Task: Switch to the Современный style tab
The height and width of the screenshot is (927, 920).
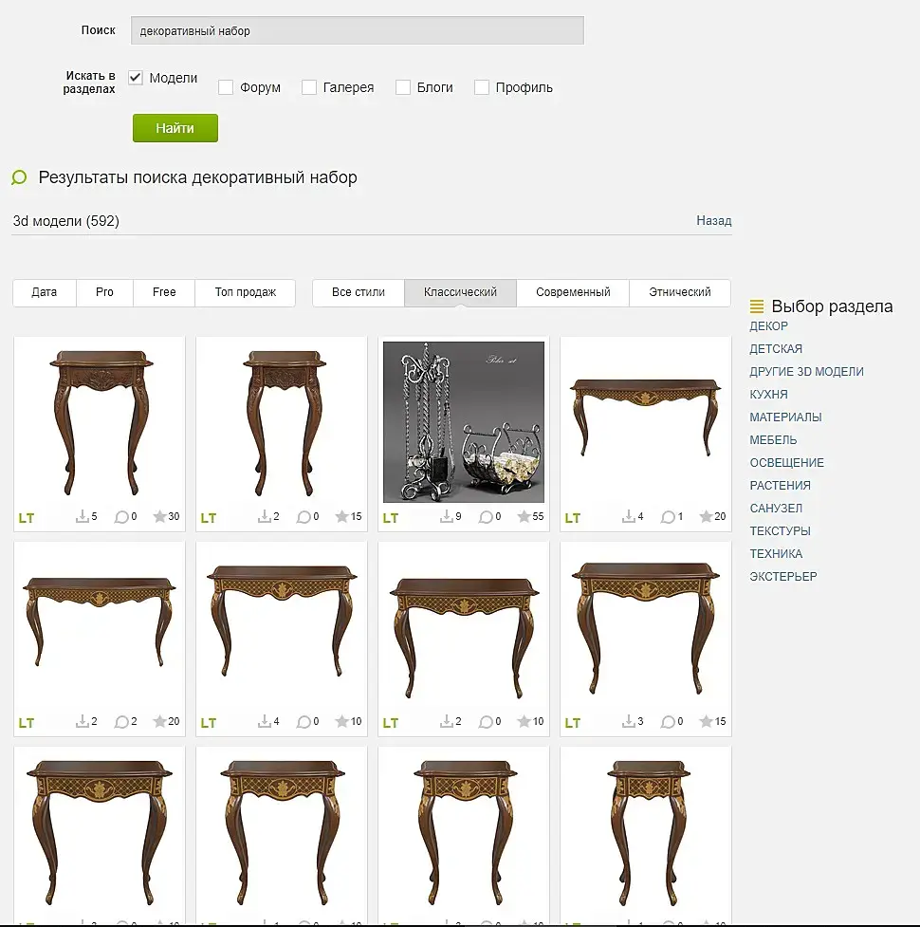Action: click(x=573, y=292)
